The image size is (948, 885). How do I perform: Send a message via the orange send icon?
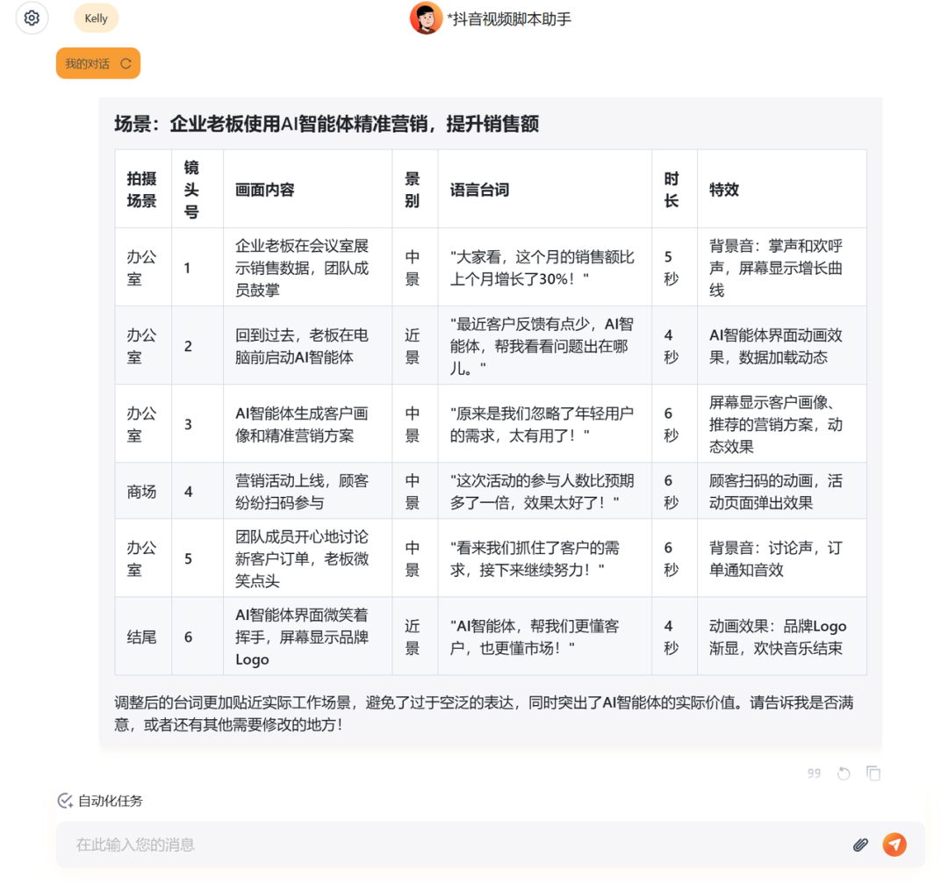[894, 844]
